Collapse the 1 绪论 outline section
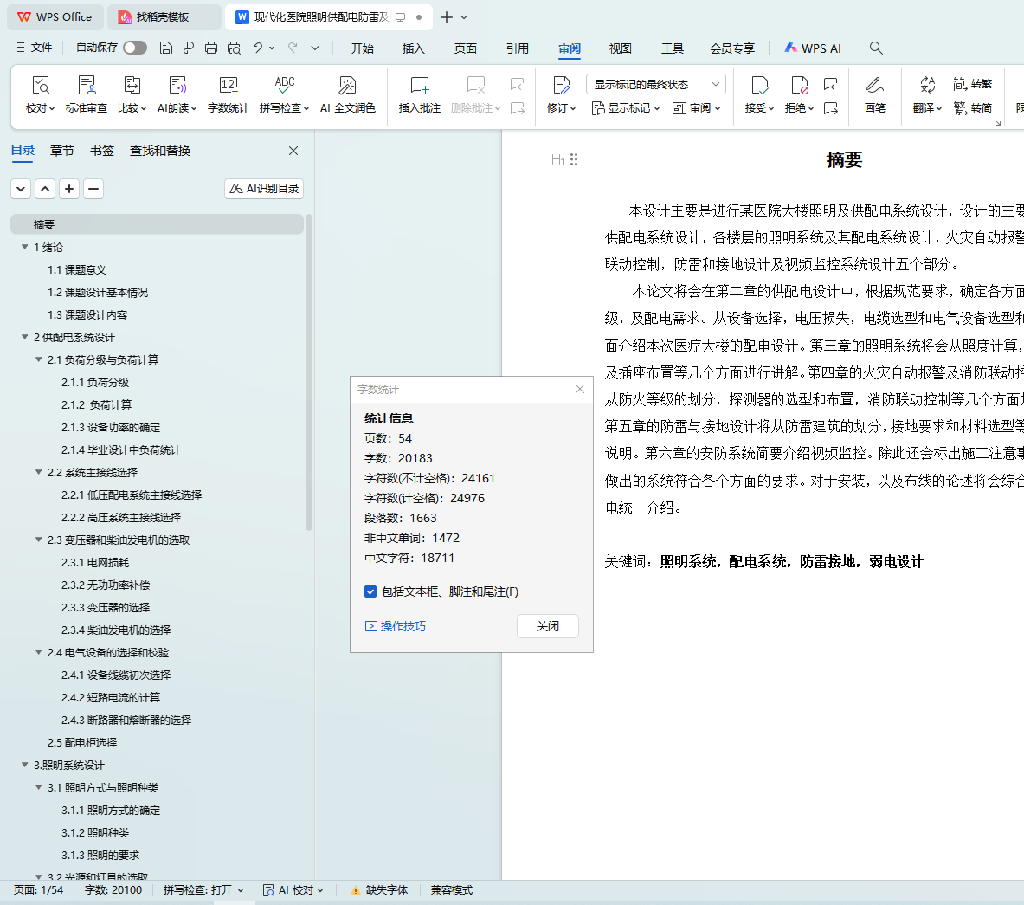The height and width of the screenshot is (905, 1024). [x=25, y=247]
